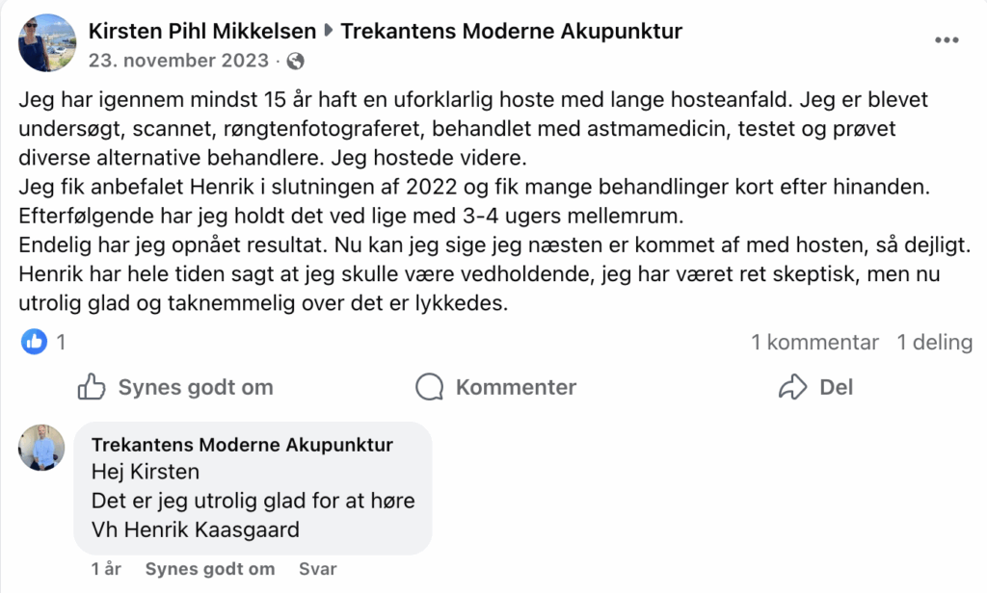Image resolution: width=987 pixels, height=593 pixels.
Task: Click the share arrow Del icon
Action: click(792, 387)
